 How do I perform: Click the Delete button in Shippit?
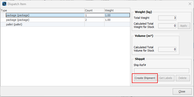pyautogui.click(x=183, y=78)
